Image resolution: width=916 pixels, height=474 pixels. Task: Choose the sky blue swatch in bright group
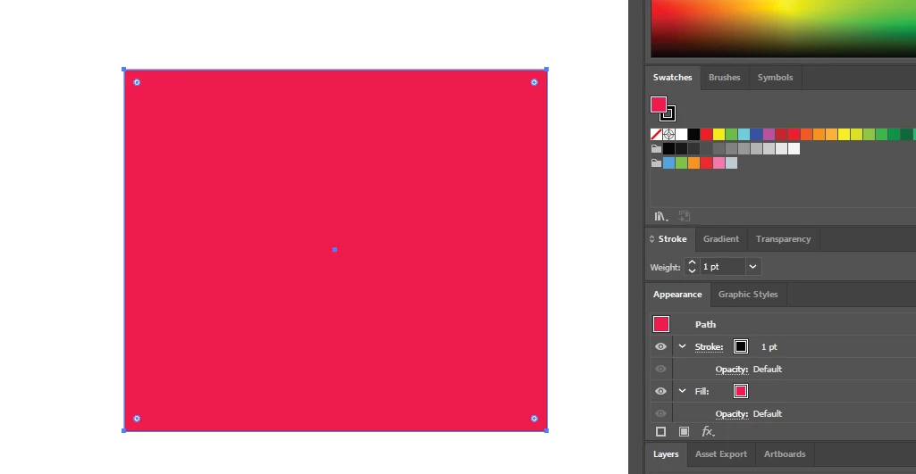[668, 162]
